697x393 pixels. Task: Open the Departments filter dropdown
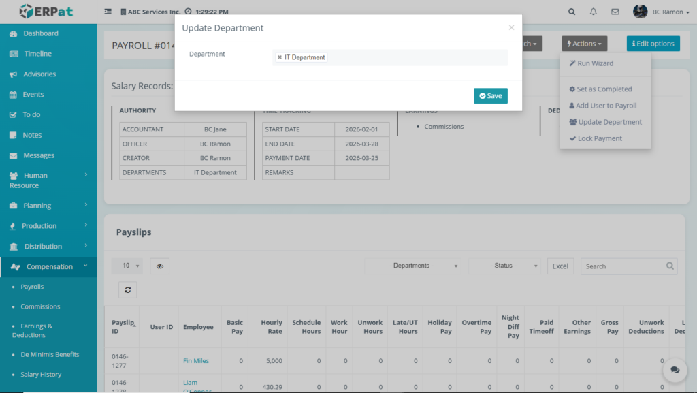point(412,266)
